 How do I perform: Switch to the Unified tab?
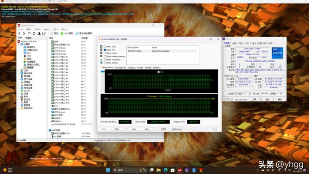pos(148,68)
